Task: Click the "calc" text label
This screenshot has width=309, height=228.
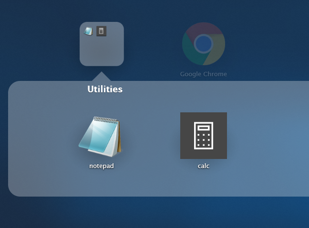Action: coord(204,166)
